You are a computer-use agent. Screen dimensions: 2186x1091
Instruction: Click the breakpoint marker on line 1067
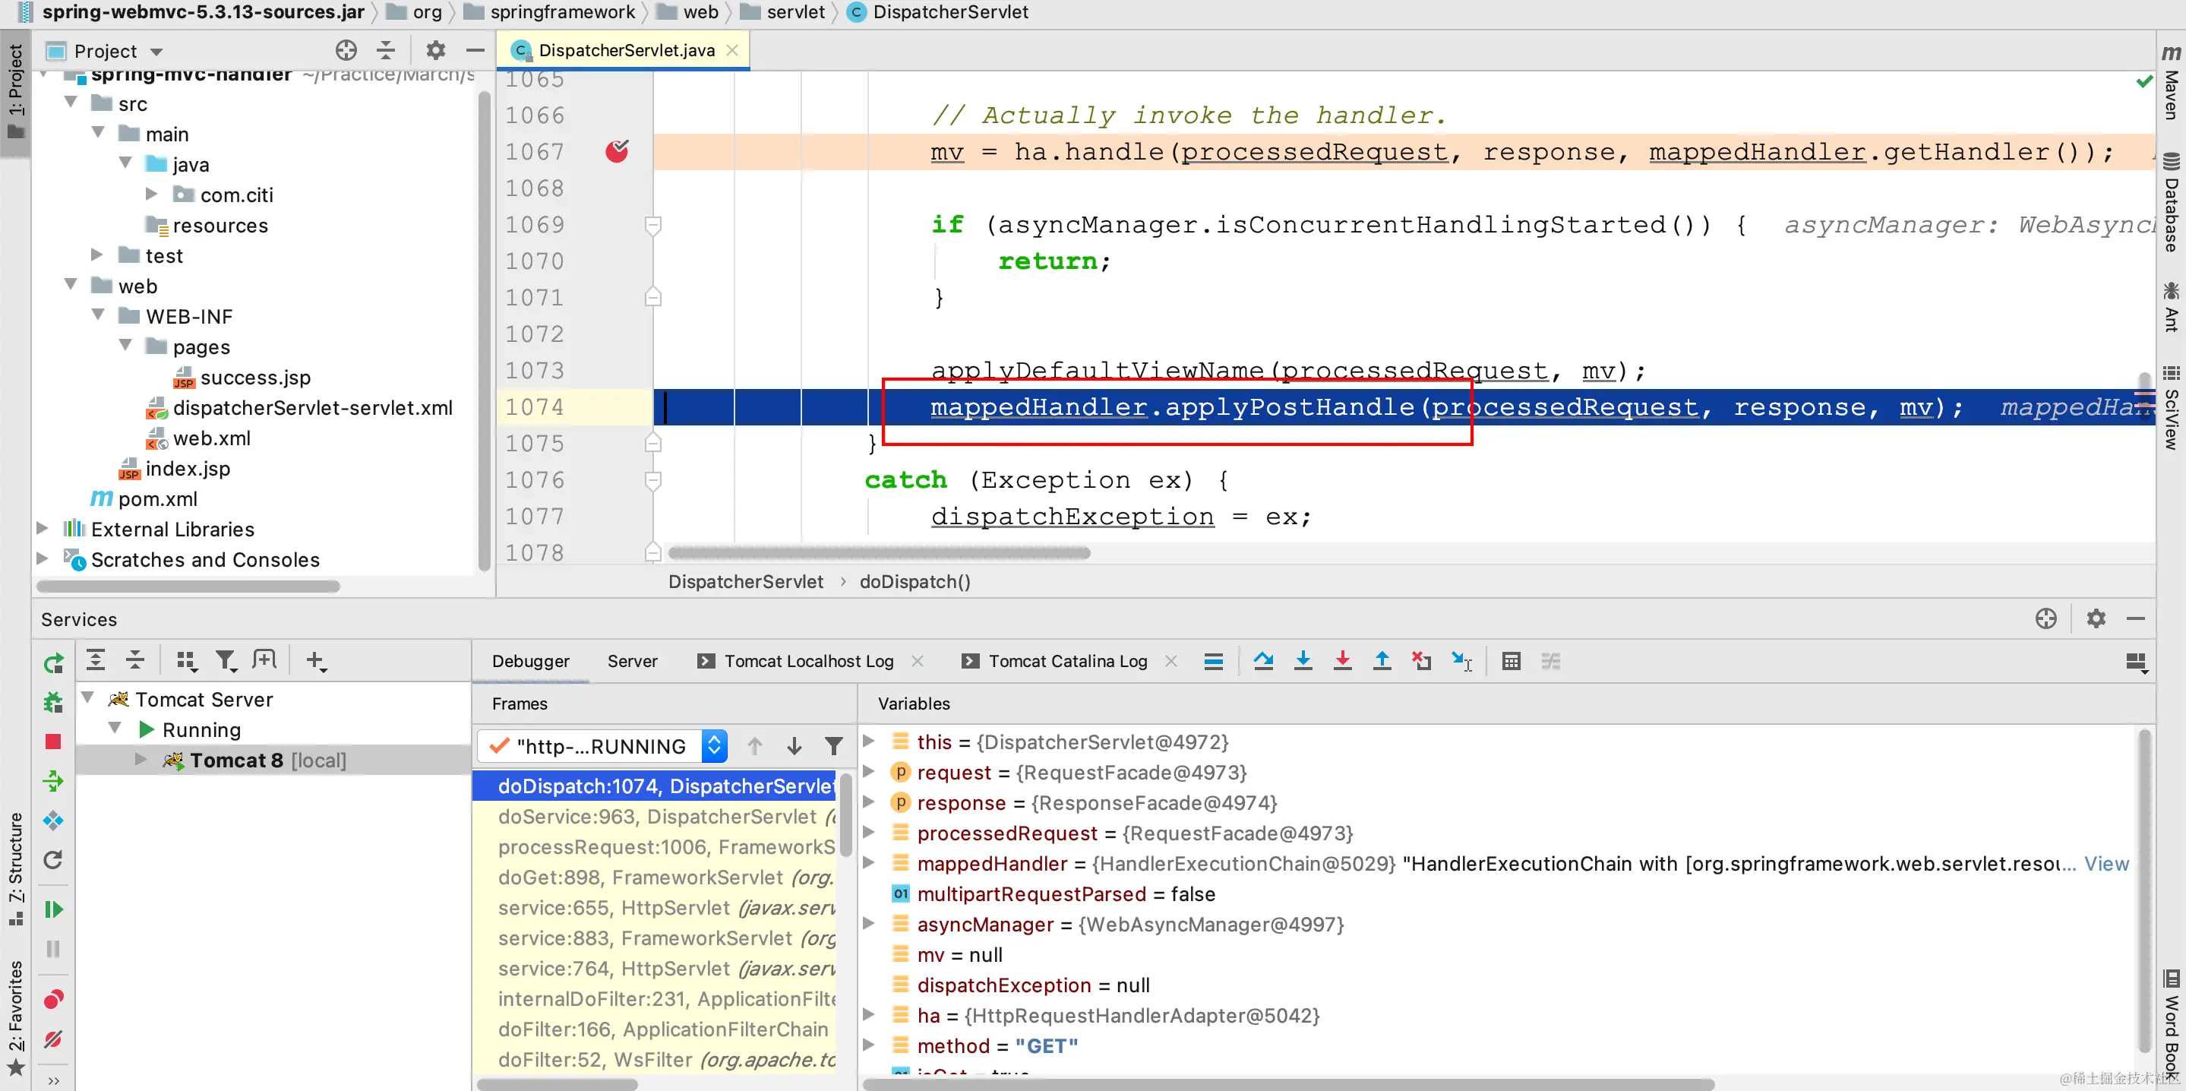coord(617,151)
